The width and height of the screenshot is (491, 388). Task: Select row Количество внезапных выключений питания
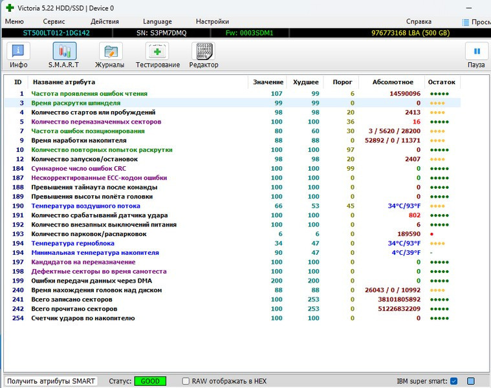tap(232, 224)
